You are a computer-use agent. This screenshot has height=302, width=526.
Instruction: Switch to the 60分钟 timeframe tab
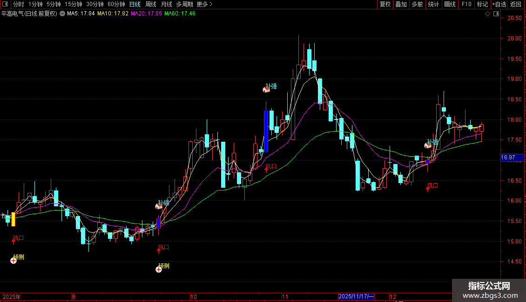tap(116, 4)
